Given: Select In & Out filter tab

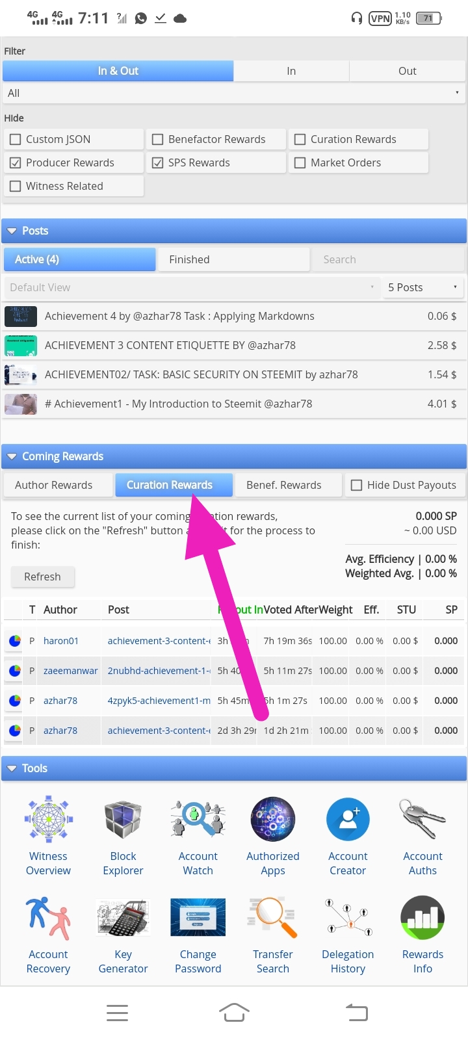Looking at the screenshot, I should tap(118, 71).
